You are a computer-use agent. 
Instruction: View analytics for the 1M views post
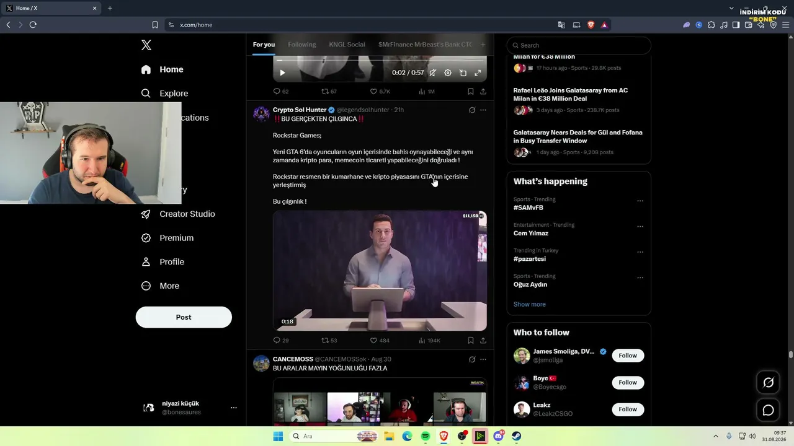427,92
